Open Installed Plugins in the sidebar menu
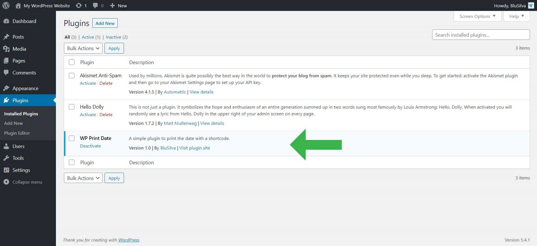Screen dimensions: 537x246 [x=20, y=113]
